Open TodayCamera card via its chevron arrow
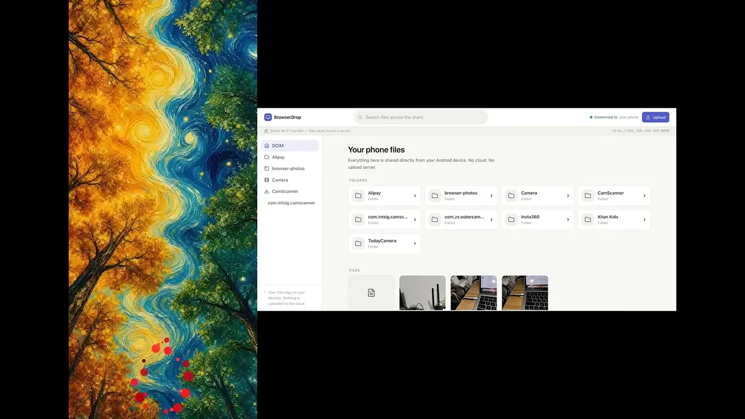This screenshot has width=745, height=419. (x=415, y=243)
